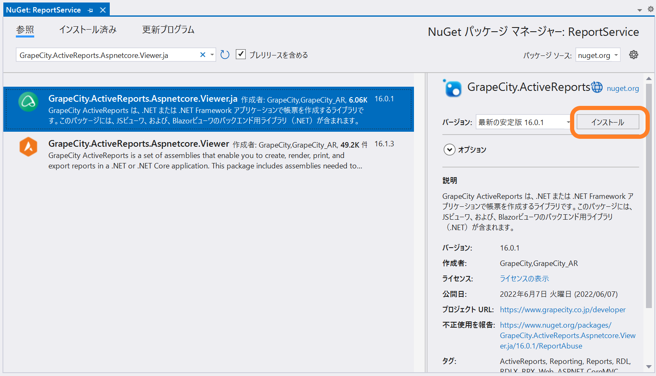Click the details pane vertical scrollbar thumb

[648, 195]
